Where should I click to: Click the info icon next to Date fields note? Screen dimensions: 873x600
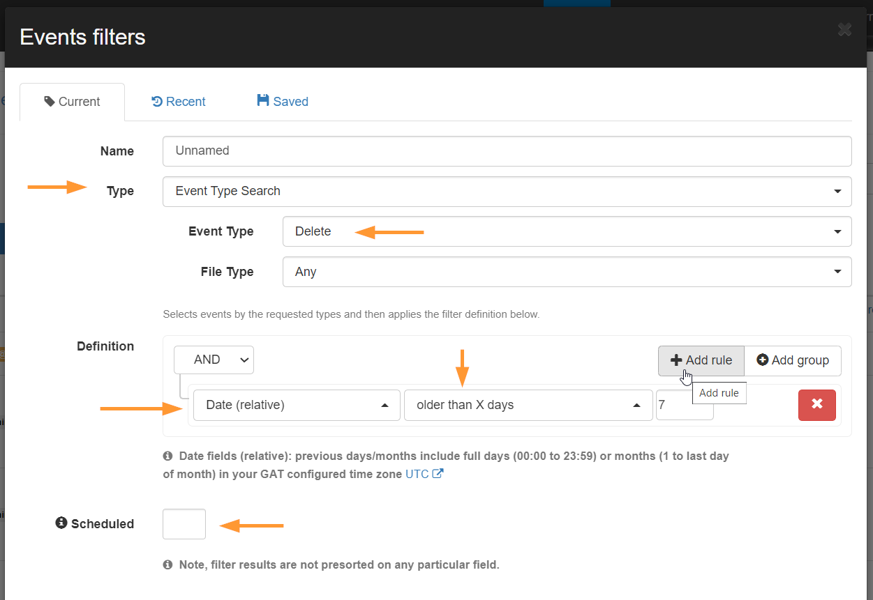coord(167,456)
